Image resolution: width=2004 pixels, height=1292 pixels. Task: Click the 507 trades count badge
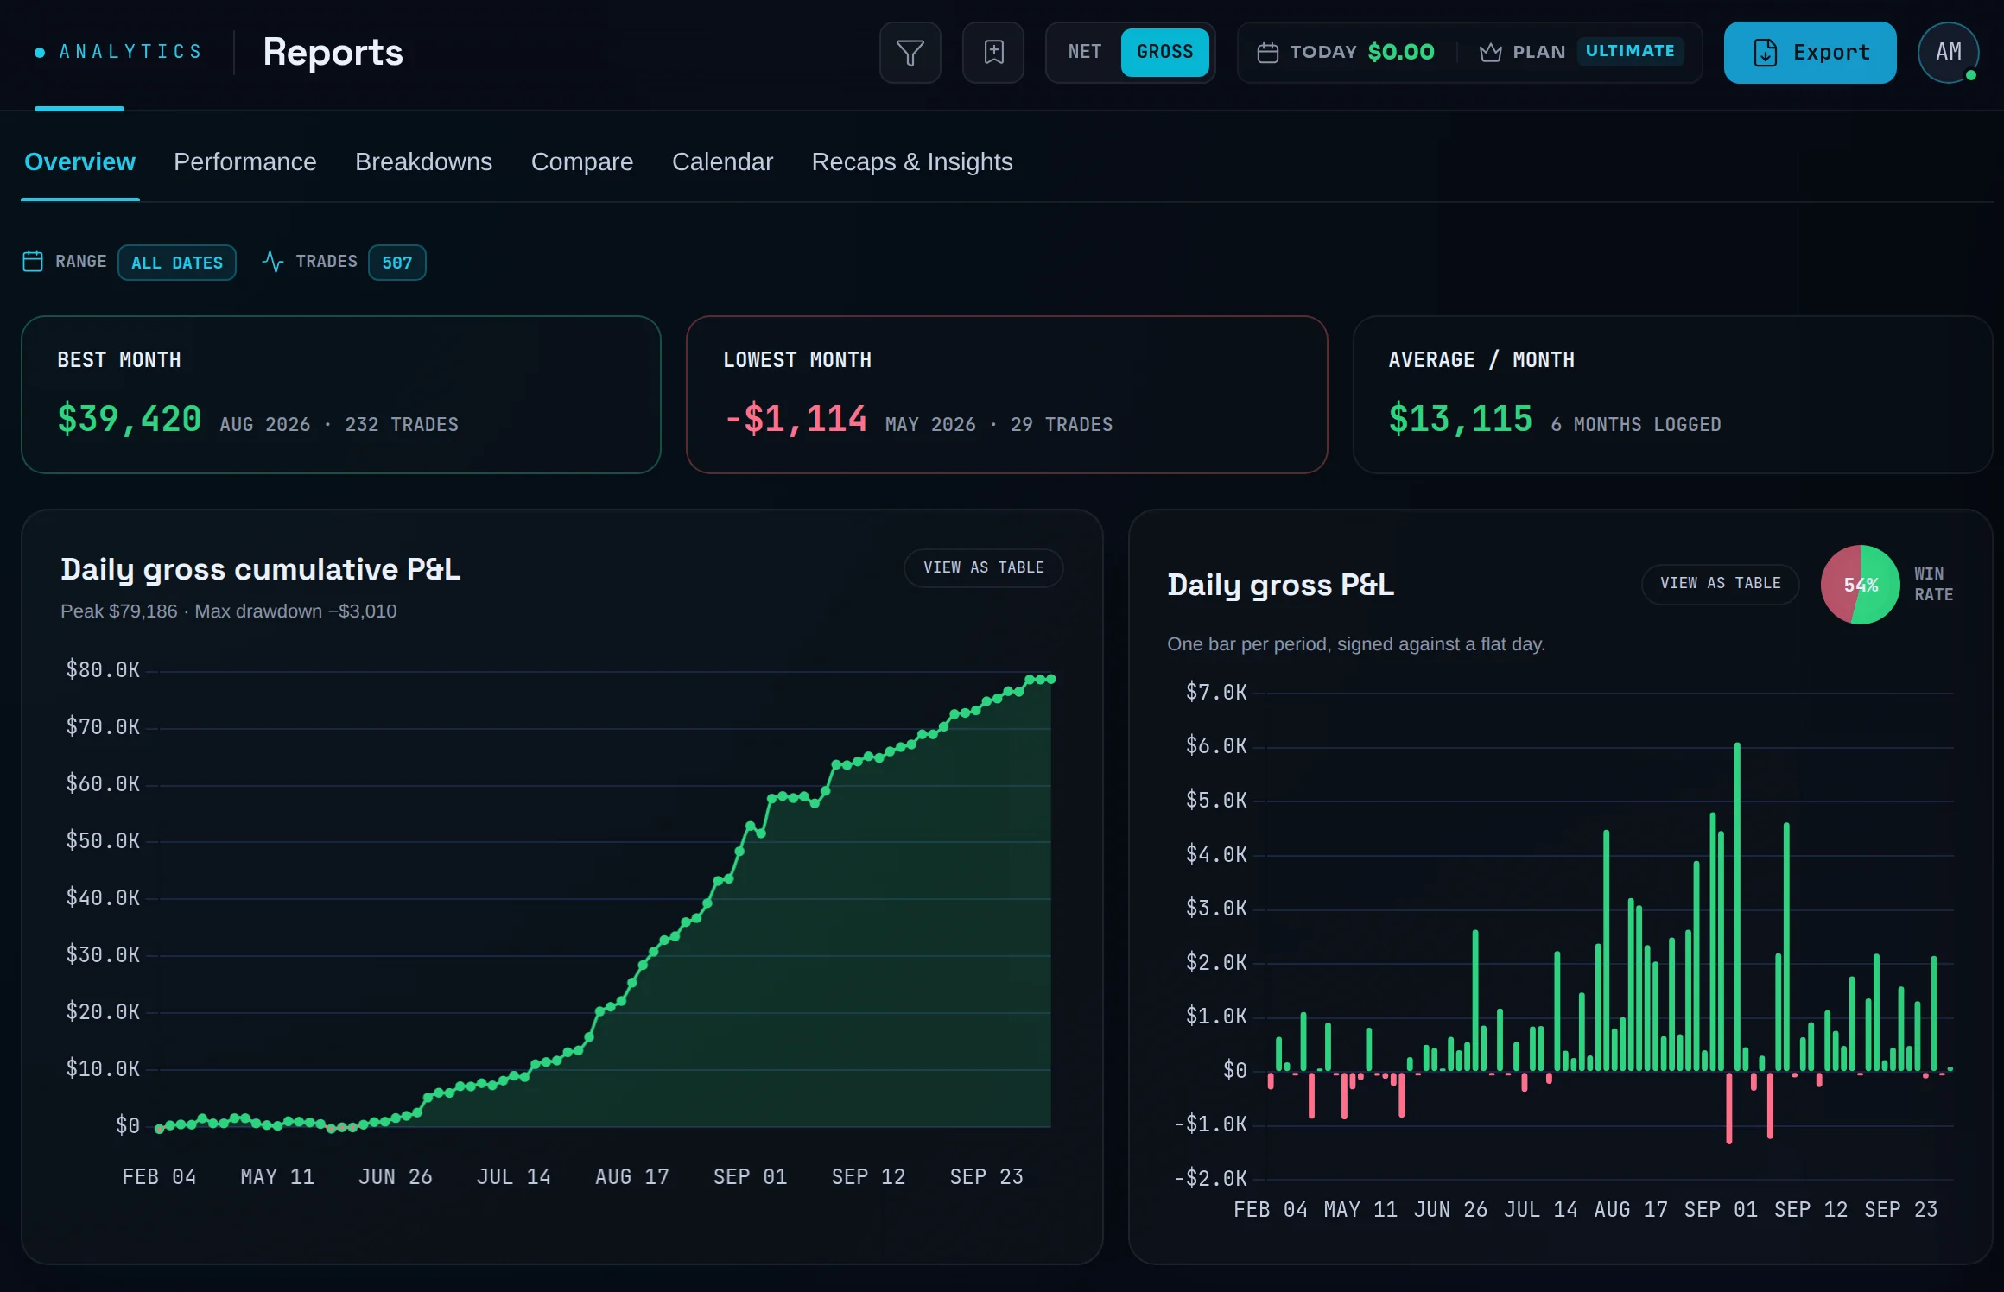tap(397, 263)
